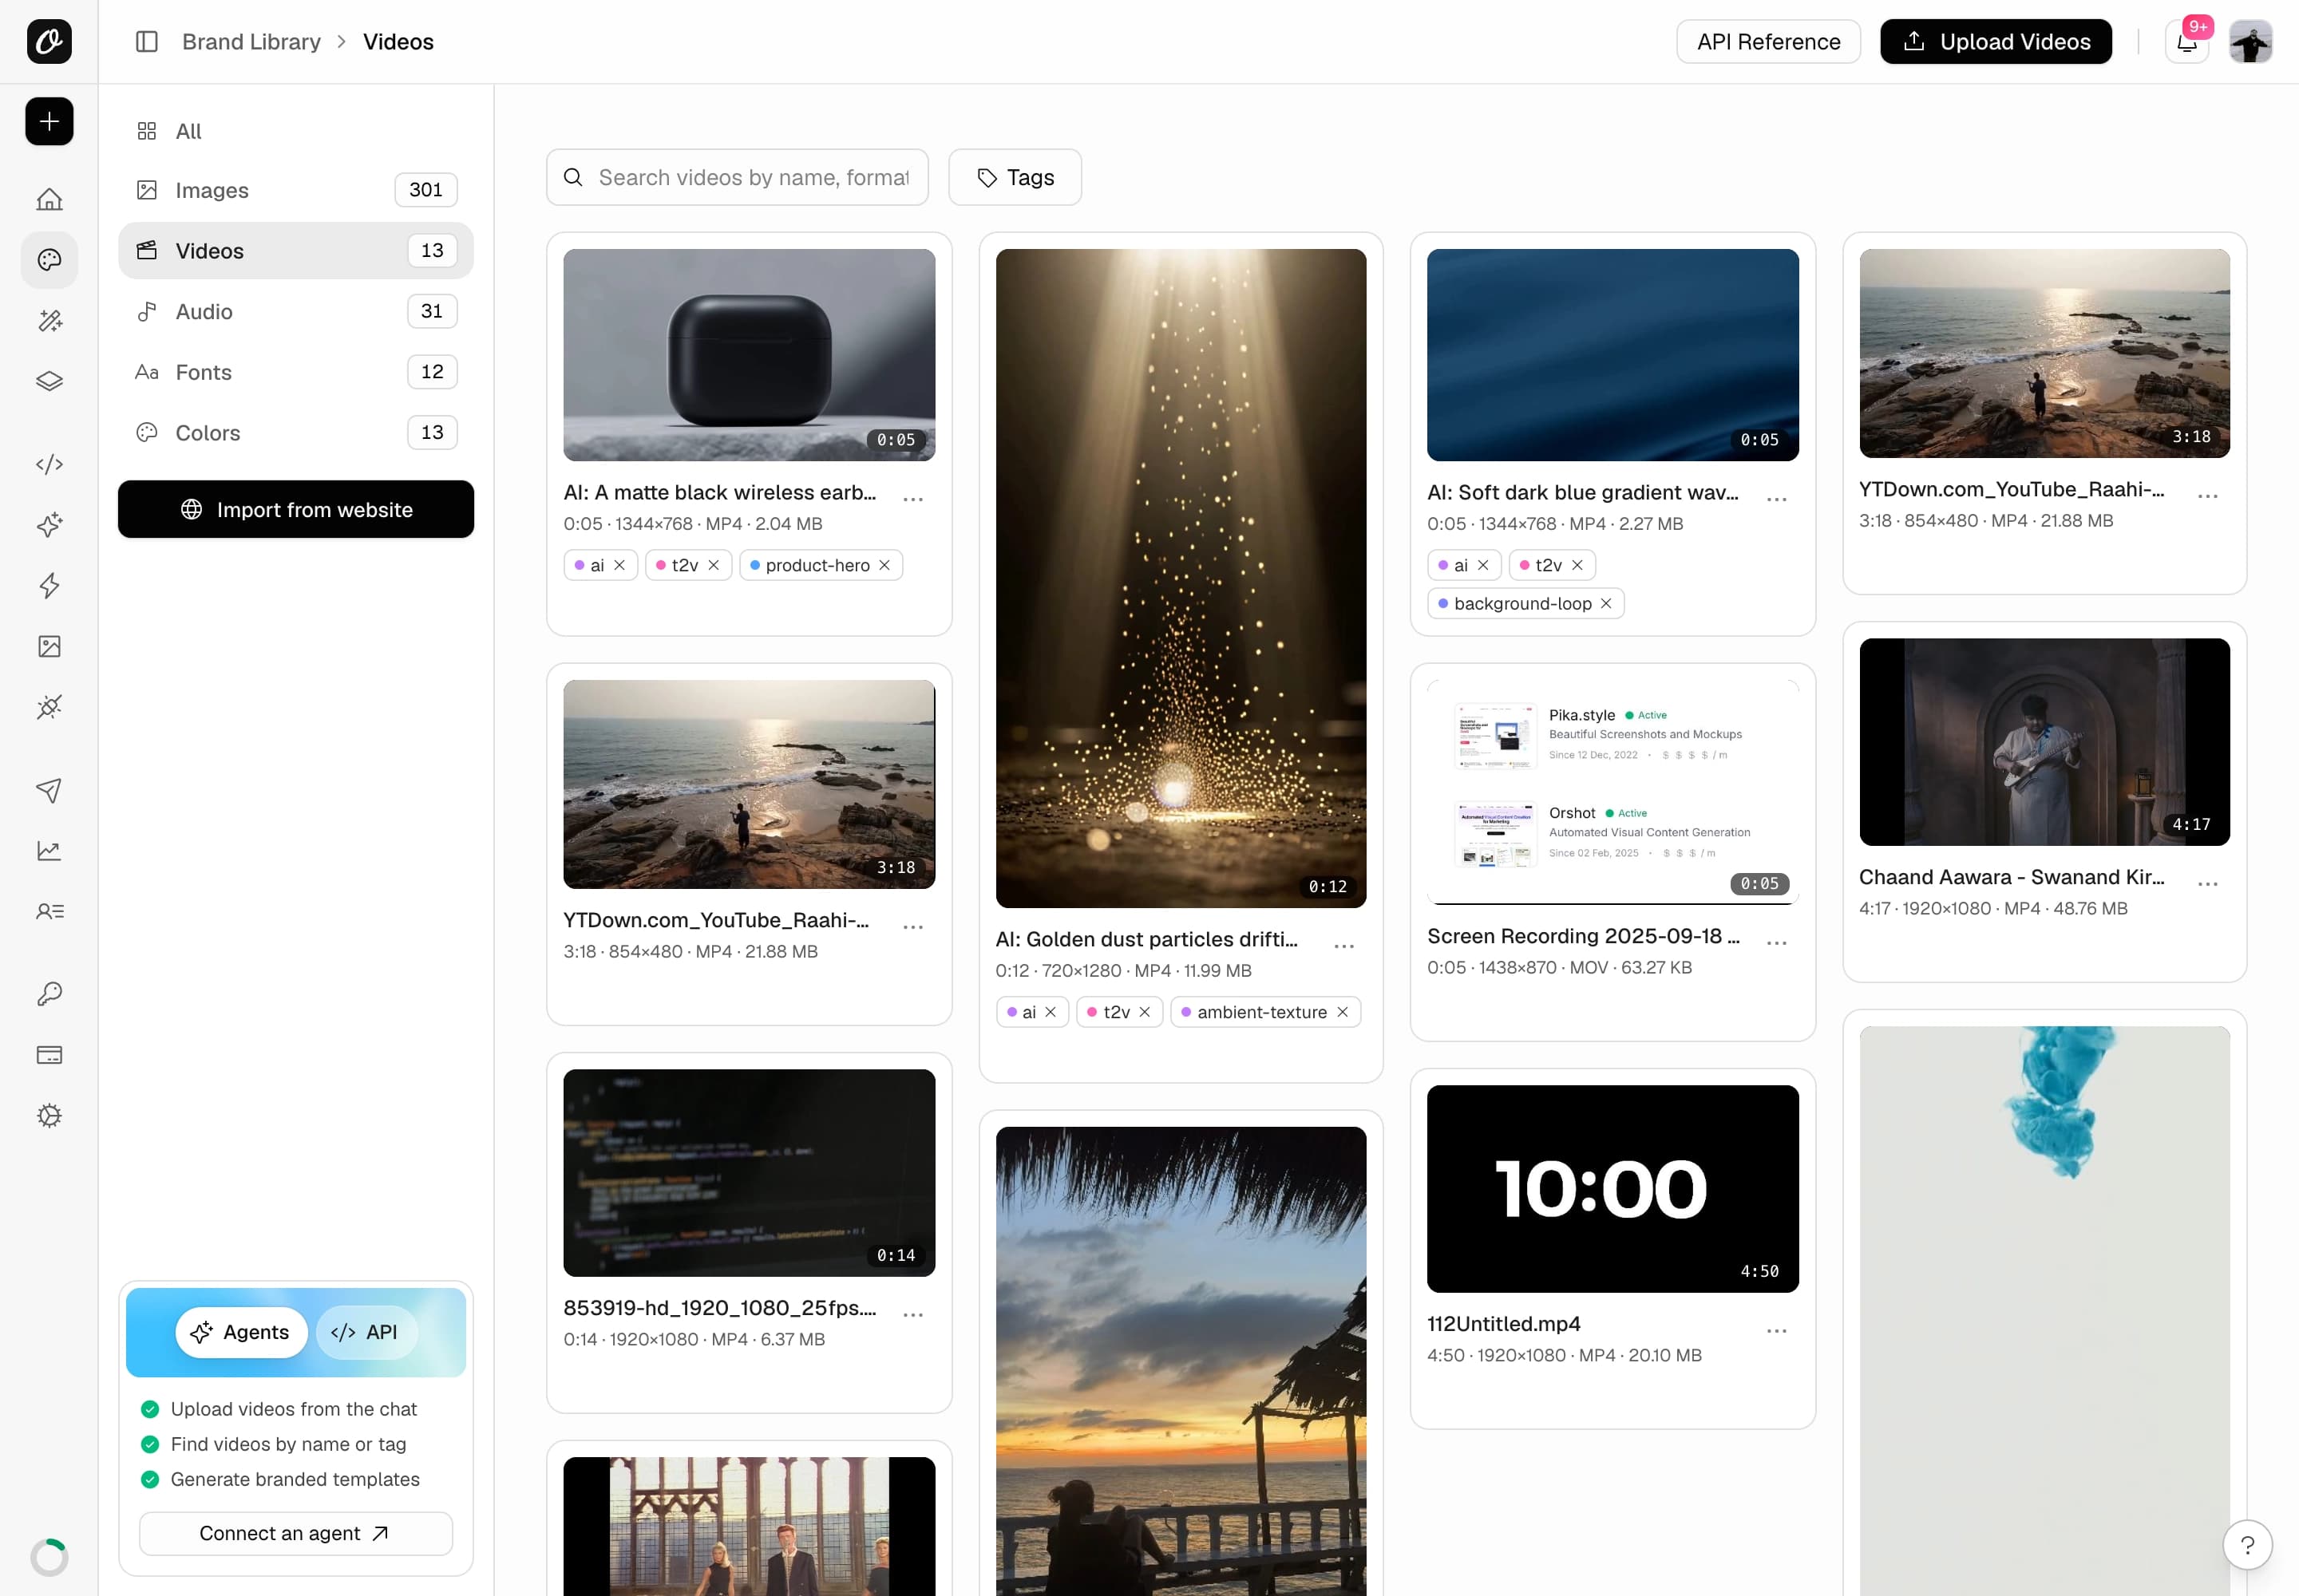The height and width of the screenshot is (1596, 2299).
Task: Open the dark blue gradient wave thumbnail
Action: tap(1612, 355)
